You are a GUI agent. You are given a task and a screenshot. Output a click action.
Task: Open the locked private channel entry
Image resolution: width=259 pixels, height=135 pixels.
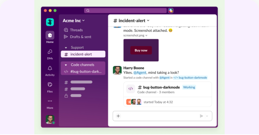click(x=73, y=96)
